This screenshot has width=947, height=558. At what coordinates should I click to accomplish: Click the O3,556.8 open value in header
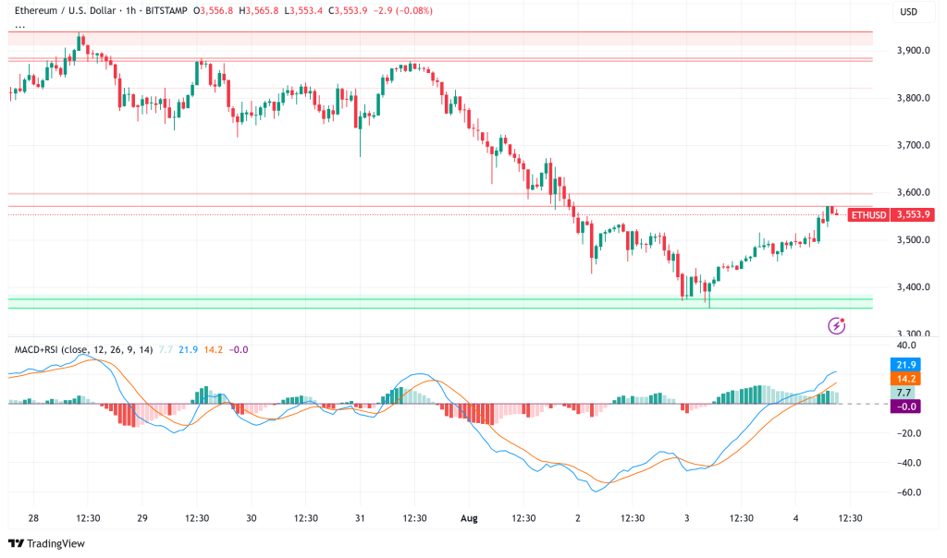coord(214,11)
